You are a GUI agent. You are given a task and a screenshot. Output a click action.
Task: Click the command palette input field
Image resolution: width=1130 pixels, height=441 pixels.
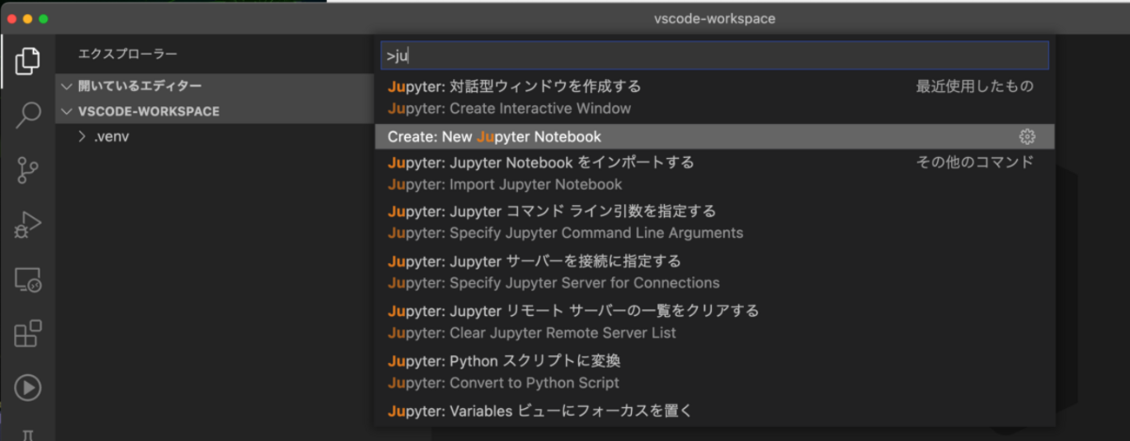715,56
